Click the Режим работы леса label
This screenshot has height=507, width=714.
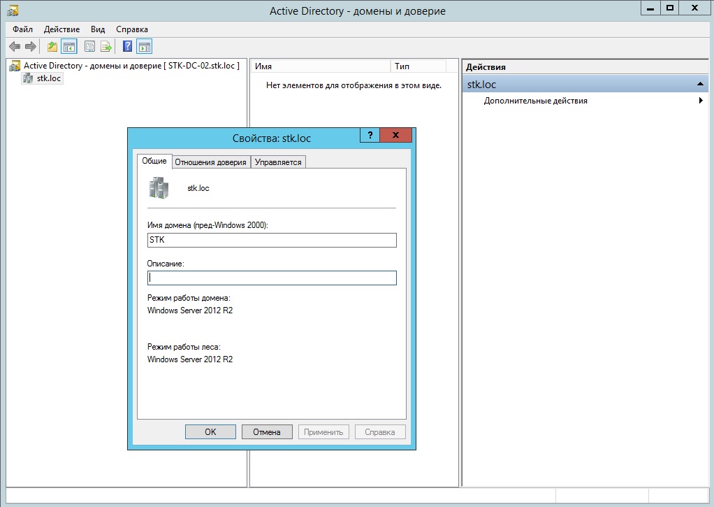click(x=184, y=347)
